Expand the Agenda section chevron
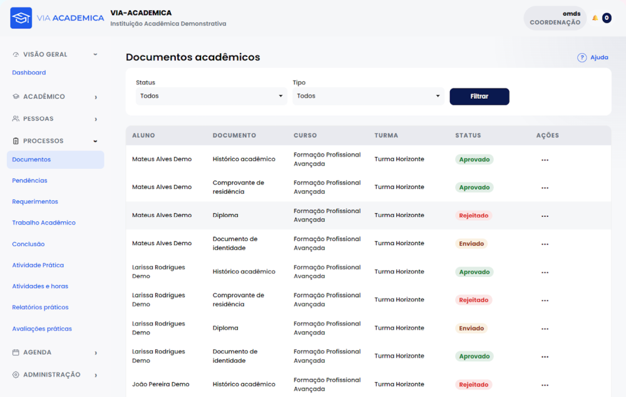626x397 pixels. (96, 353)
